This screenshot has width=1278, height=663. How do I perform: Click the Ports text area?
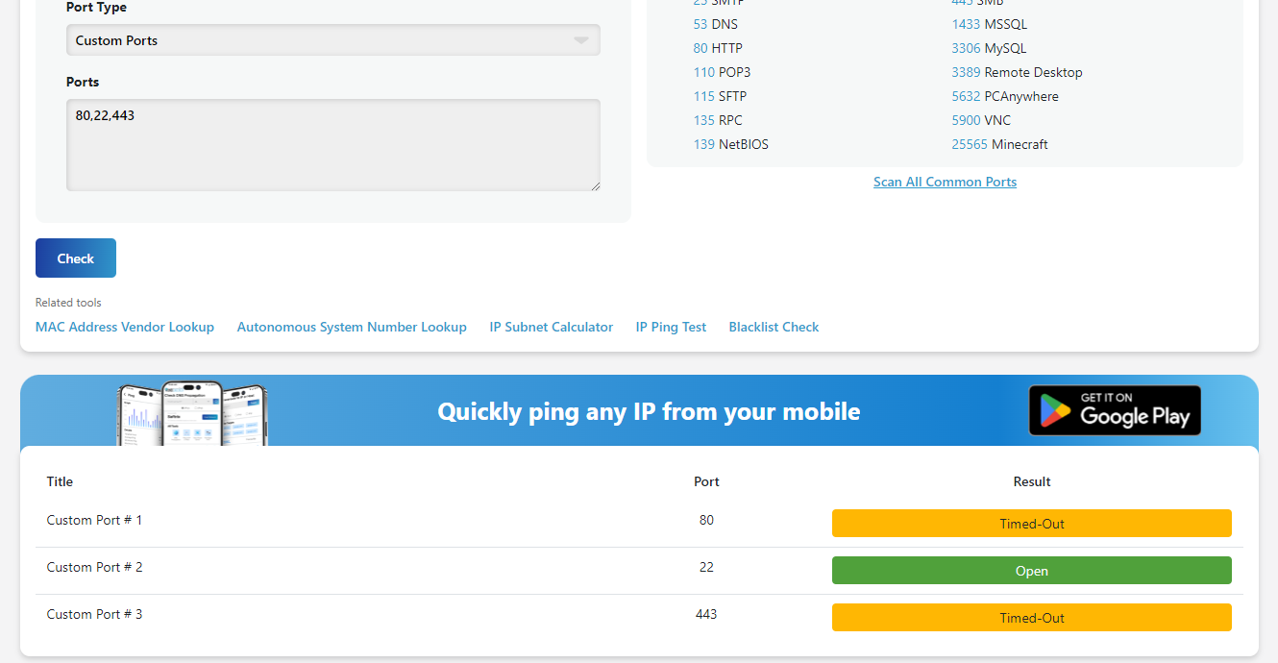(332, 144)
